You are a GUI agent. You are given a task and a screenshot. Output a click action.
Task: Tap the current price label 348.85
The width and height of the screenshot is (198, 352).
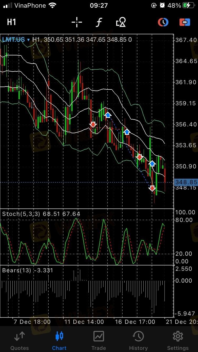tap(186, 182)
